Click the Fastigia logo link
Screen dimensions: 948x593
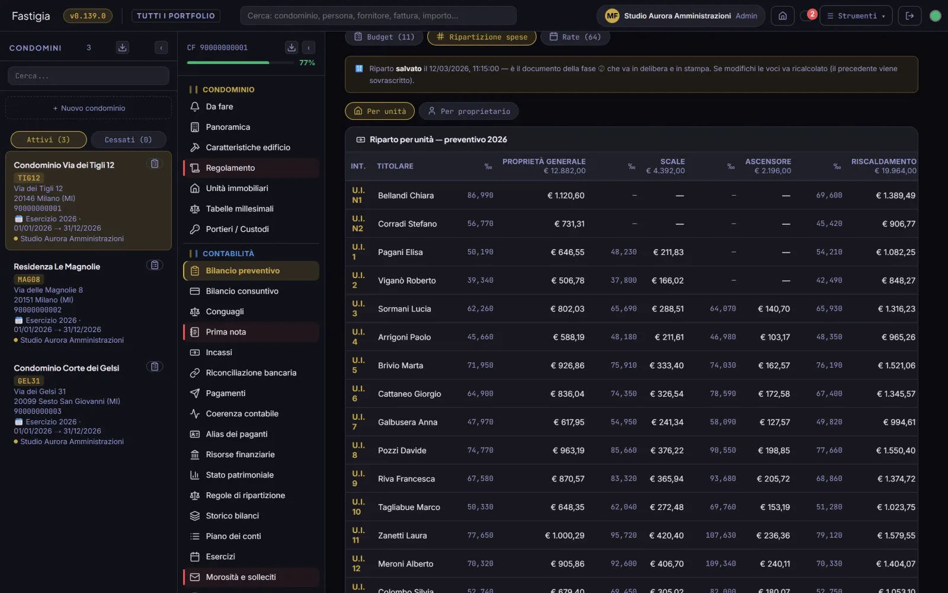click(x=31, y=16)
